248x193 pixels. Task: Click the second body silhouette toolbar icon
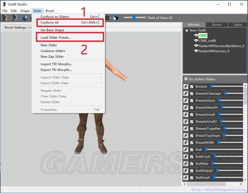tap(15, 18)
